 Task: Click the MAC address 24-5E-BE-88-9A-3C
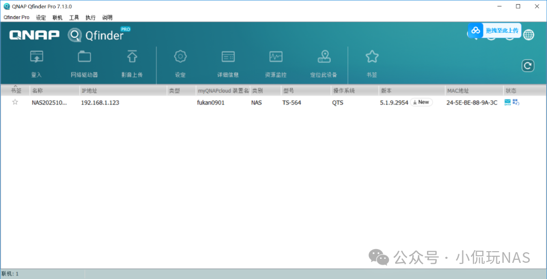click(x=472, y=103)
